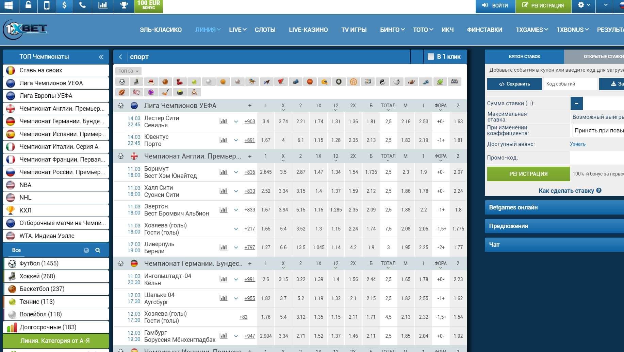Click the globe icon in Все bar
This screenshot has height=352, width=624.
tap(86, 250)
